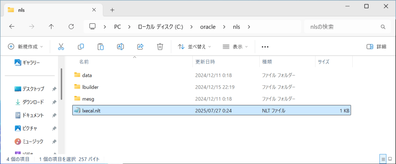396x164 pixels.
Task: Toggle the 詳細 details pane
Action: [x=376, y=47]
